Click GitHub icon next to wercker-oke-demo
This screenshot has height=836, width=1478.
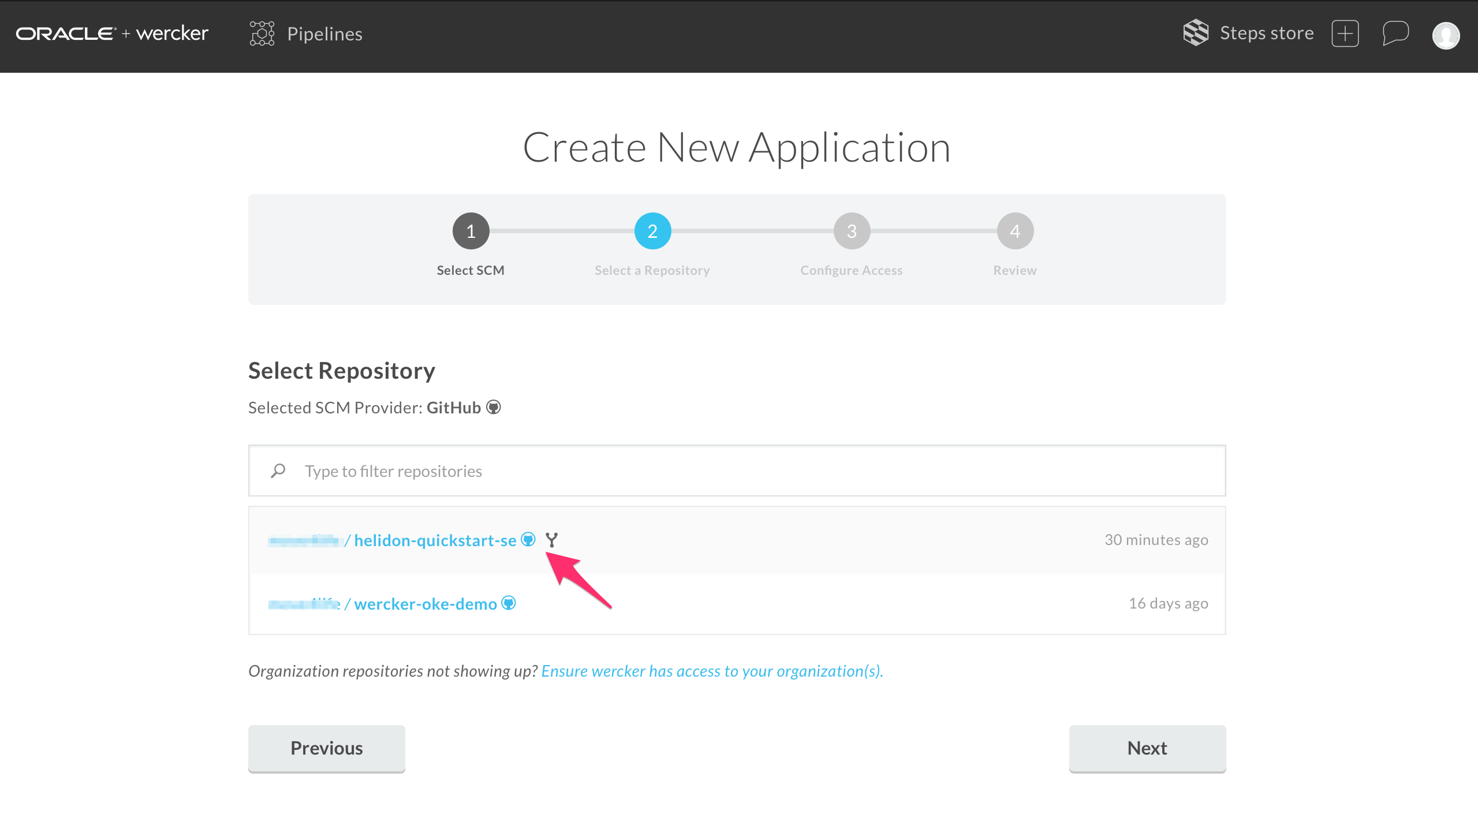click(509, 603)
